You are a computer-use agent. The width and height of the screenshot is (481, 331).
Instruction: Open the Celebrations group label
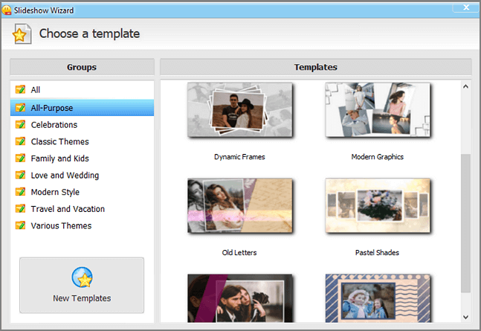point(54,125)
